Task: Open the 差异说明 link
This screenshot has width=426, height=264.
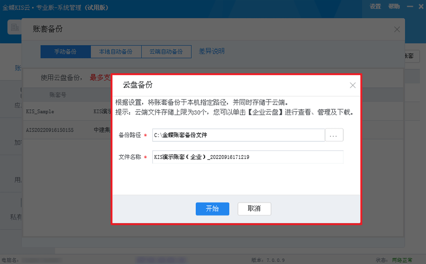Action: tap(212, 51)
